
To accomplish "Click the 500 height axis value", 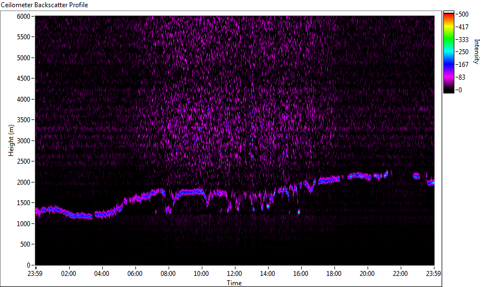I will pos(25,244).
